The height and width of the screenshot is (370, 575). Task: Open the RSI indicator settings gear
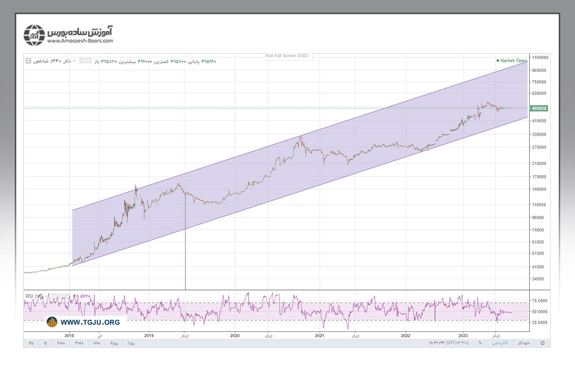point(60,296)
